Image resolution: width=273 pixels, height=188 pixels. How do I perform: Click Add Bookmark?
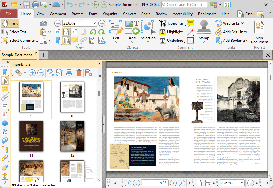coord(231,41)
